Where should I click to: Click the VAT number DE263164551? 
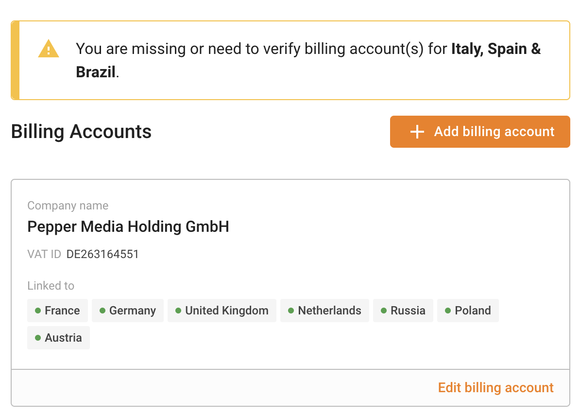102,254
